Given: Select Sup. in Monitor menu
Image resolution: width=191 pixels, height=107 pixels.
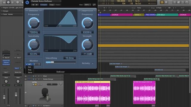Looking at the screenshot, I should (30, 70).
